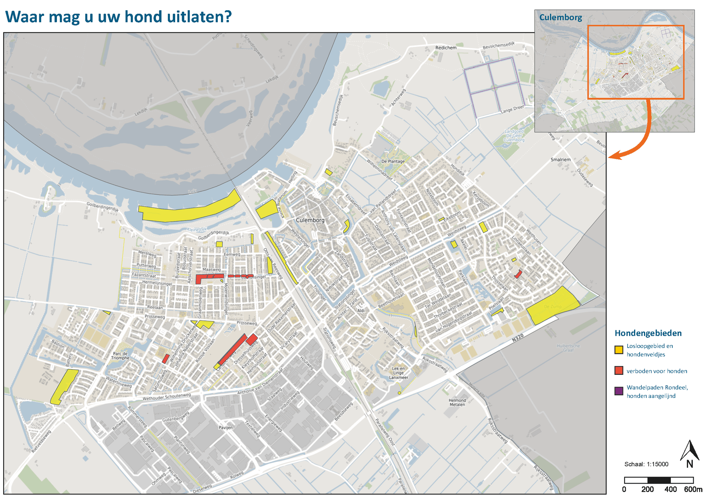Click the yellow 'De Zump' off-leash area
Viewport: 705px width, 499px height.
coord(553,306)
